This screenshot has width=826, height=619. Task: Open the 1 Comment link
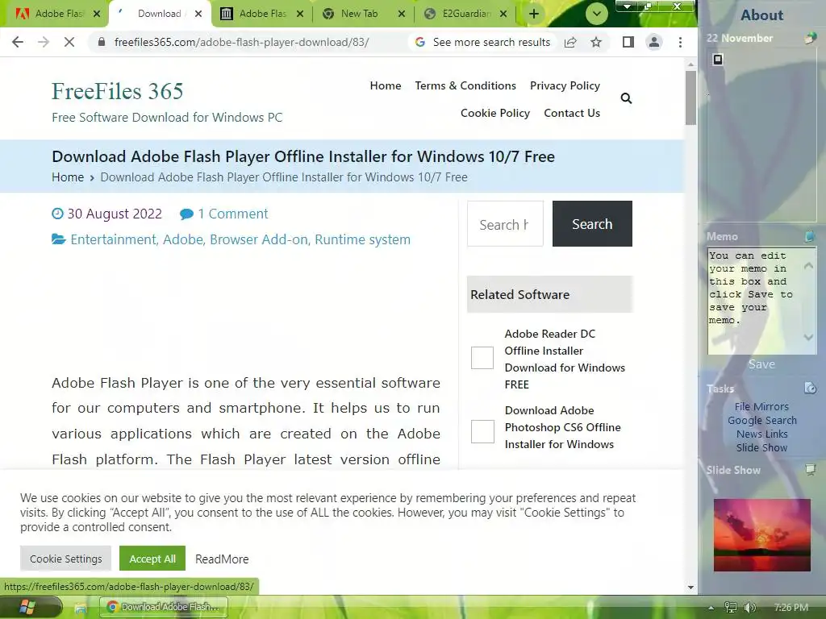tap(232, 214)
